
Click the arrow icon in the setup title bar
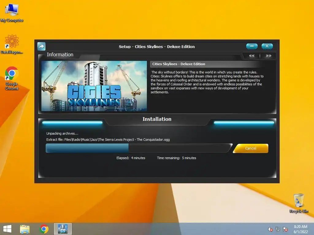(41, 47)
